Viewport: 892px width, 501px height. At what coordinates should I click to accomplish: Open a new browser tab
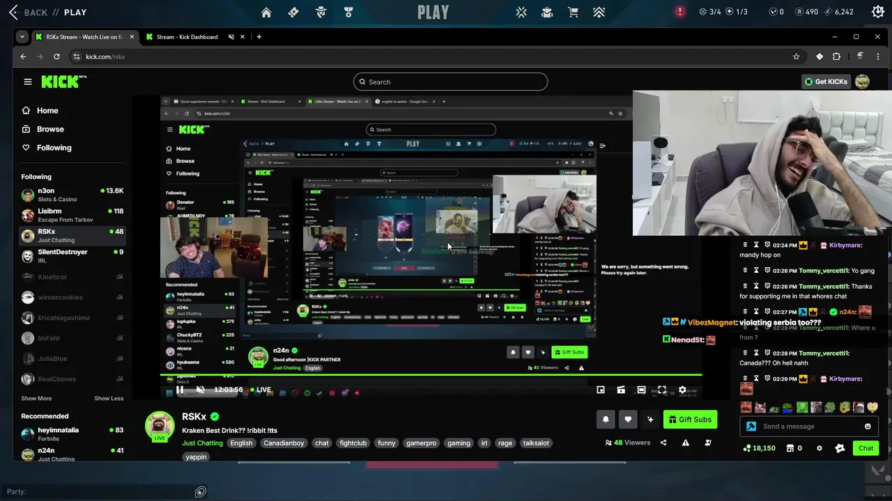(259, 37)
